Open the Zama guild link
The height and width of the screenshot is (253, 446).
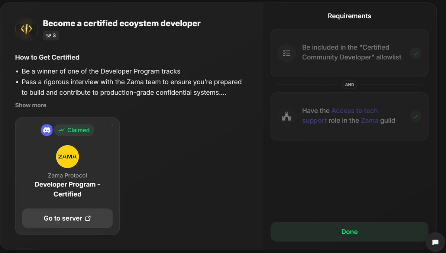pos(369,120)
